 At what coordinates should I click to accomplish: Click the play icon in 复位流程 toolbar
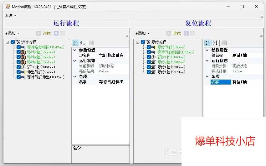click(x=169, y=33)
